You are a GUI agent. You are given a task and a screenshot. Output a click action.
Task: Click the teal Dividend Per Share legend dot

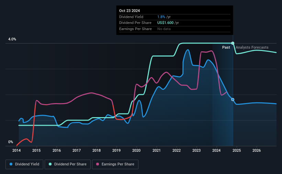point(50,164)
